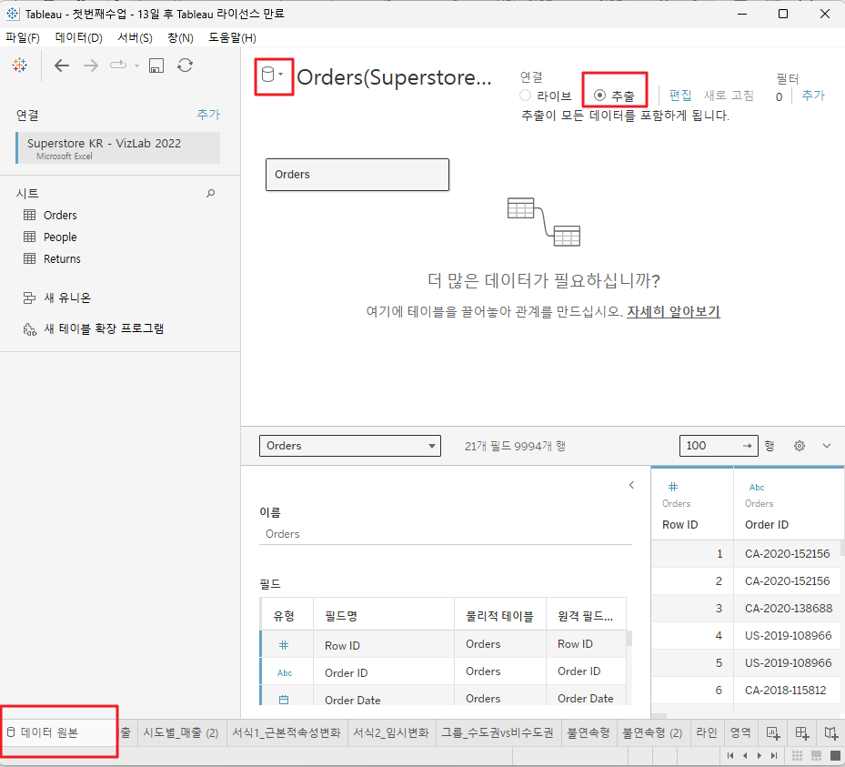Select the Returns sheet in the list
The height and width of the screenshot is (767, 845).
[x=62, y=258]
